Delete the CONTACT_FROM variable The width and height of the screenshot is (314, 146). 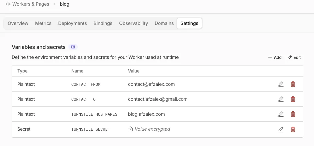(293, 84)
